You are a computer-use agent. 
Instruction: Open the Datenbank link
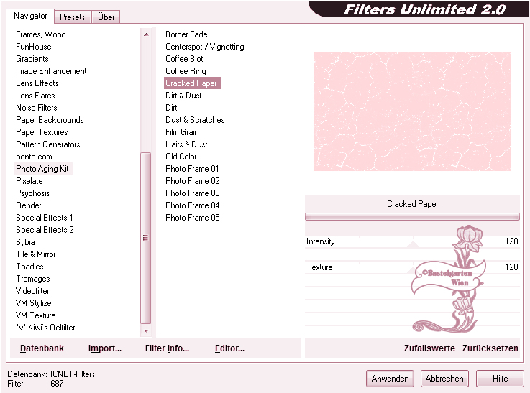[42, 348]
